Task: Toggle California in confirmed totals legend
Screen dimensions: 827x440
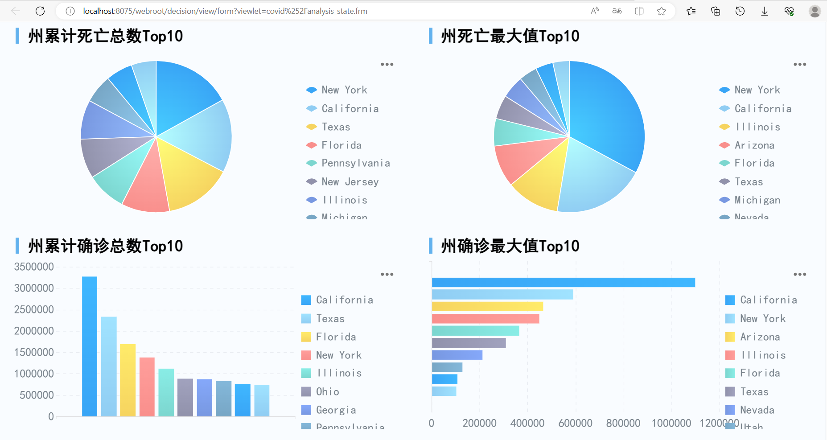Action: [x=337, y=300]
